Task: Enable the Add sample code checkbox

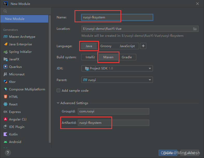Action: [x=59, y=91]
